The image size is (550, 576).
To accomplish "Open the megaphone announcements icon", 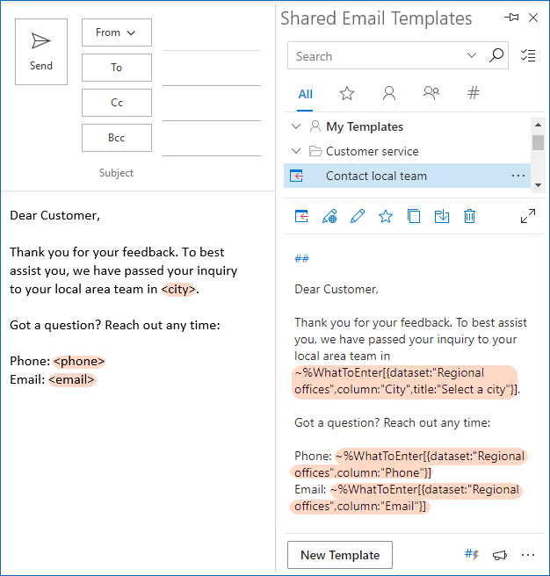I will tap(500, 555).
